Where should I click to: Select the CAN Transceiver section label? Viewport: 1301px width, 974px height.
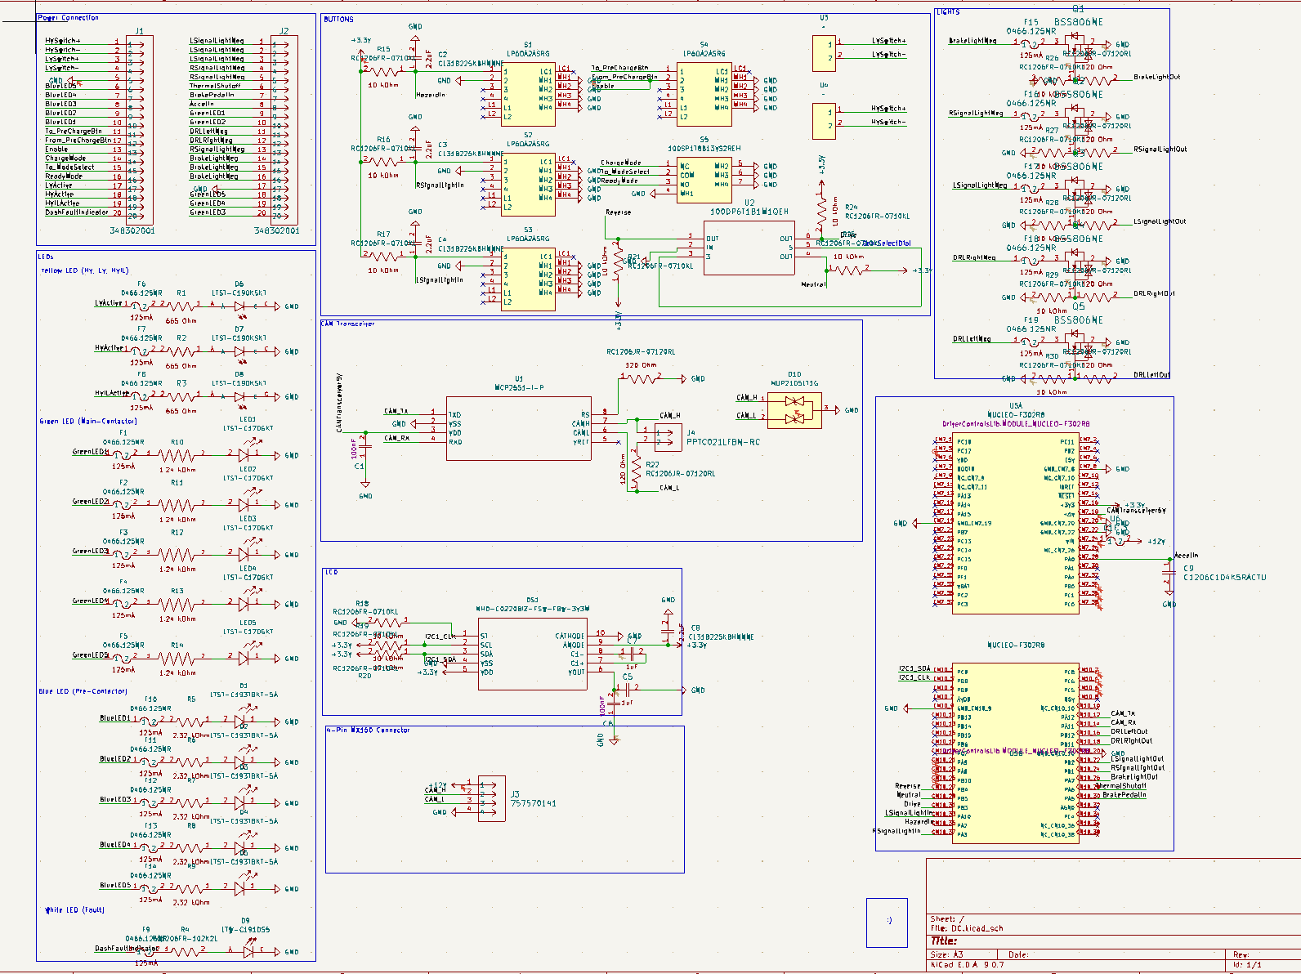pyautogui.click(x=347, y=324)
